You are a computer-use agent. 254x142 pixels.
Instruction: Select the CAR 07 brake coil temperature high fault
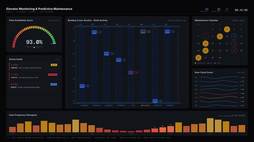click(x=34, y=86)
